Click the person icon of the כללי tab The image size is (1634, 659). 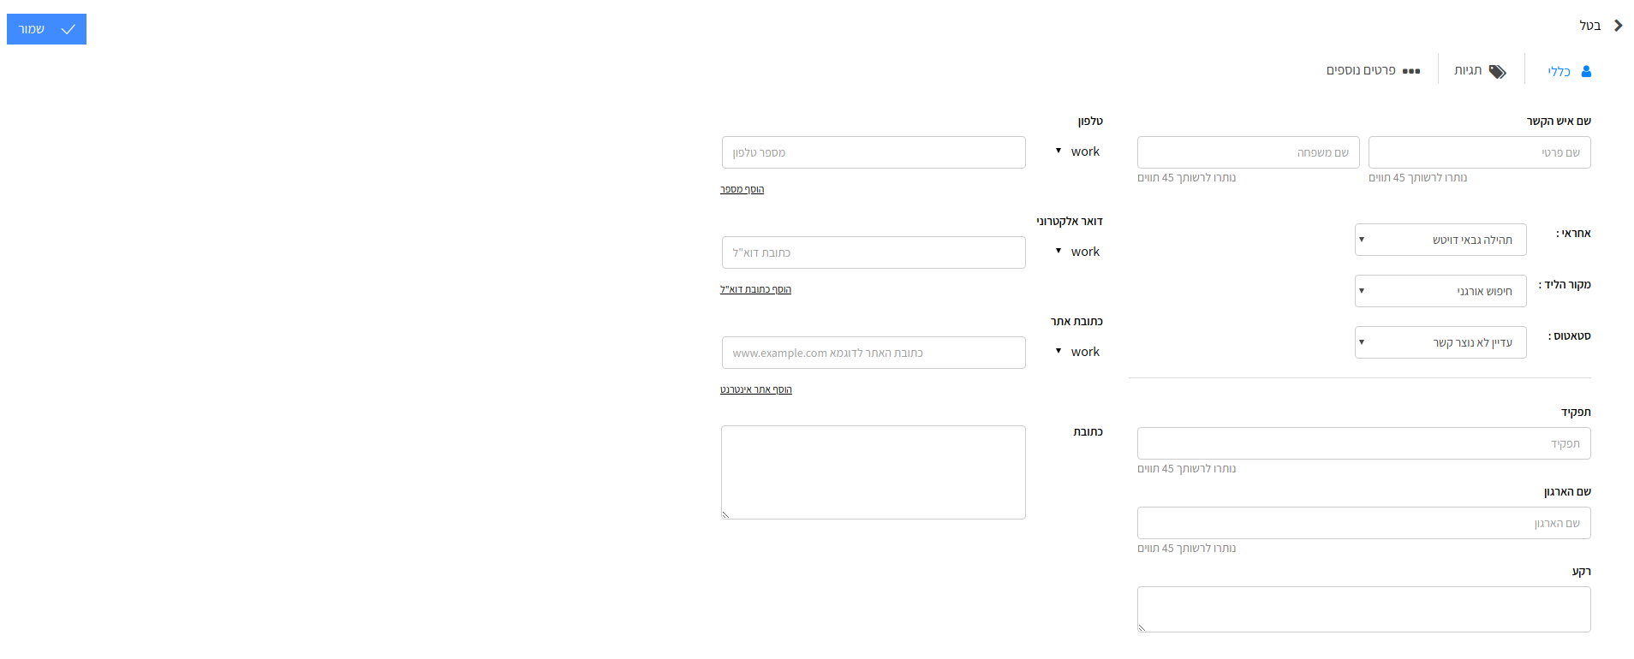point(1586,71)
